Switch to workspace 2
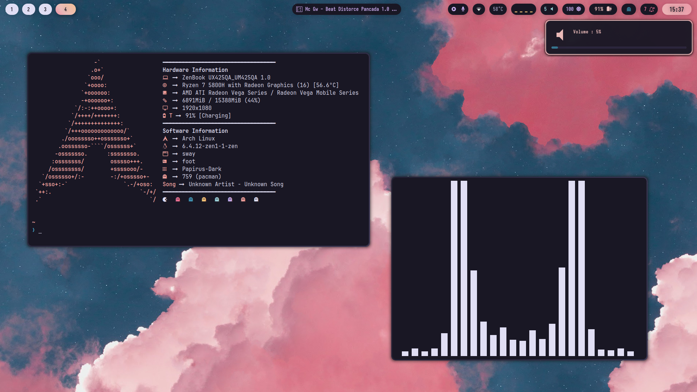This screenshot has height=392, width=697. 28,9
